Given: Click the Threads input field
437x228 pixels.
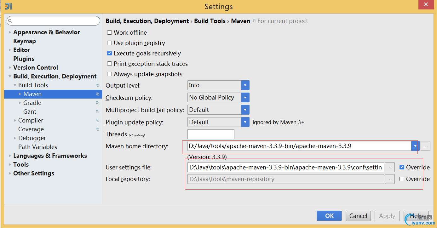Looking at the screenshot, I should coord(211,134).
